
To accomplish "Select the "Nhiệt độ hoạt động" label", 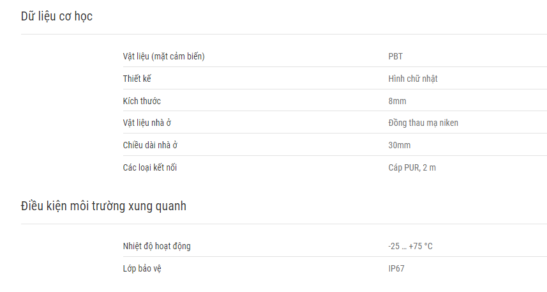I will (x=156, y=246).
